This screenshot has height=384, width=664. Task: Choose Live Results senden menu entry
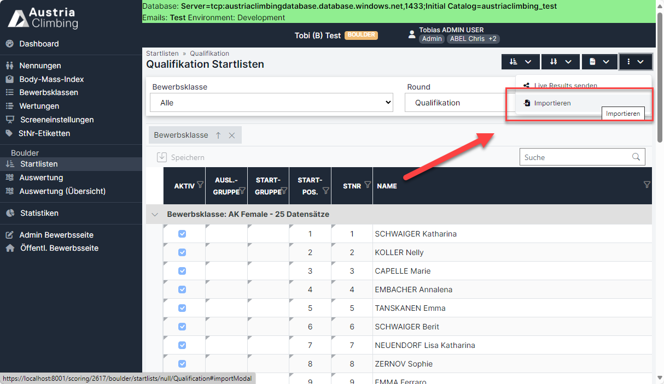pos(565,86)
